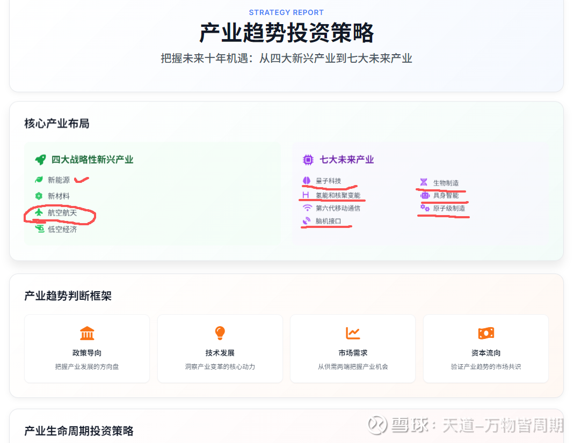
Task: Click the 政策导向 card title
Action: click(87, 353)
